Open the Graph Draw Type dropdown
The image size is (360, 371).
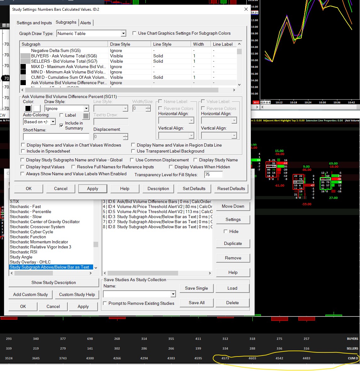[x=123, y=33]
